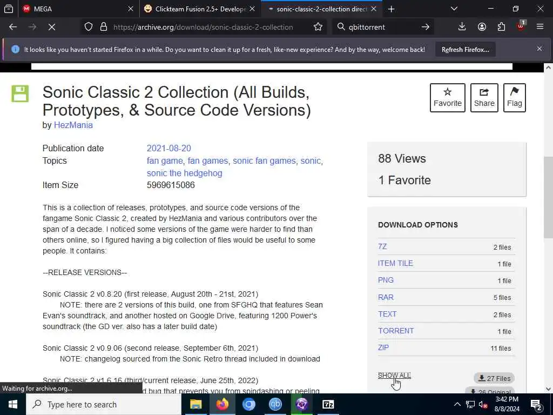The width and height of the screenshot is (553, 415).
Task: Open the Firefox hamburger menu
Action: tap(540, 27)
